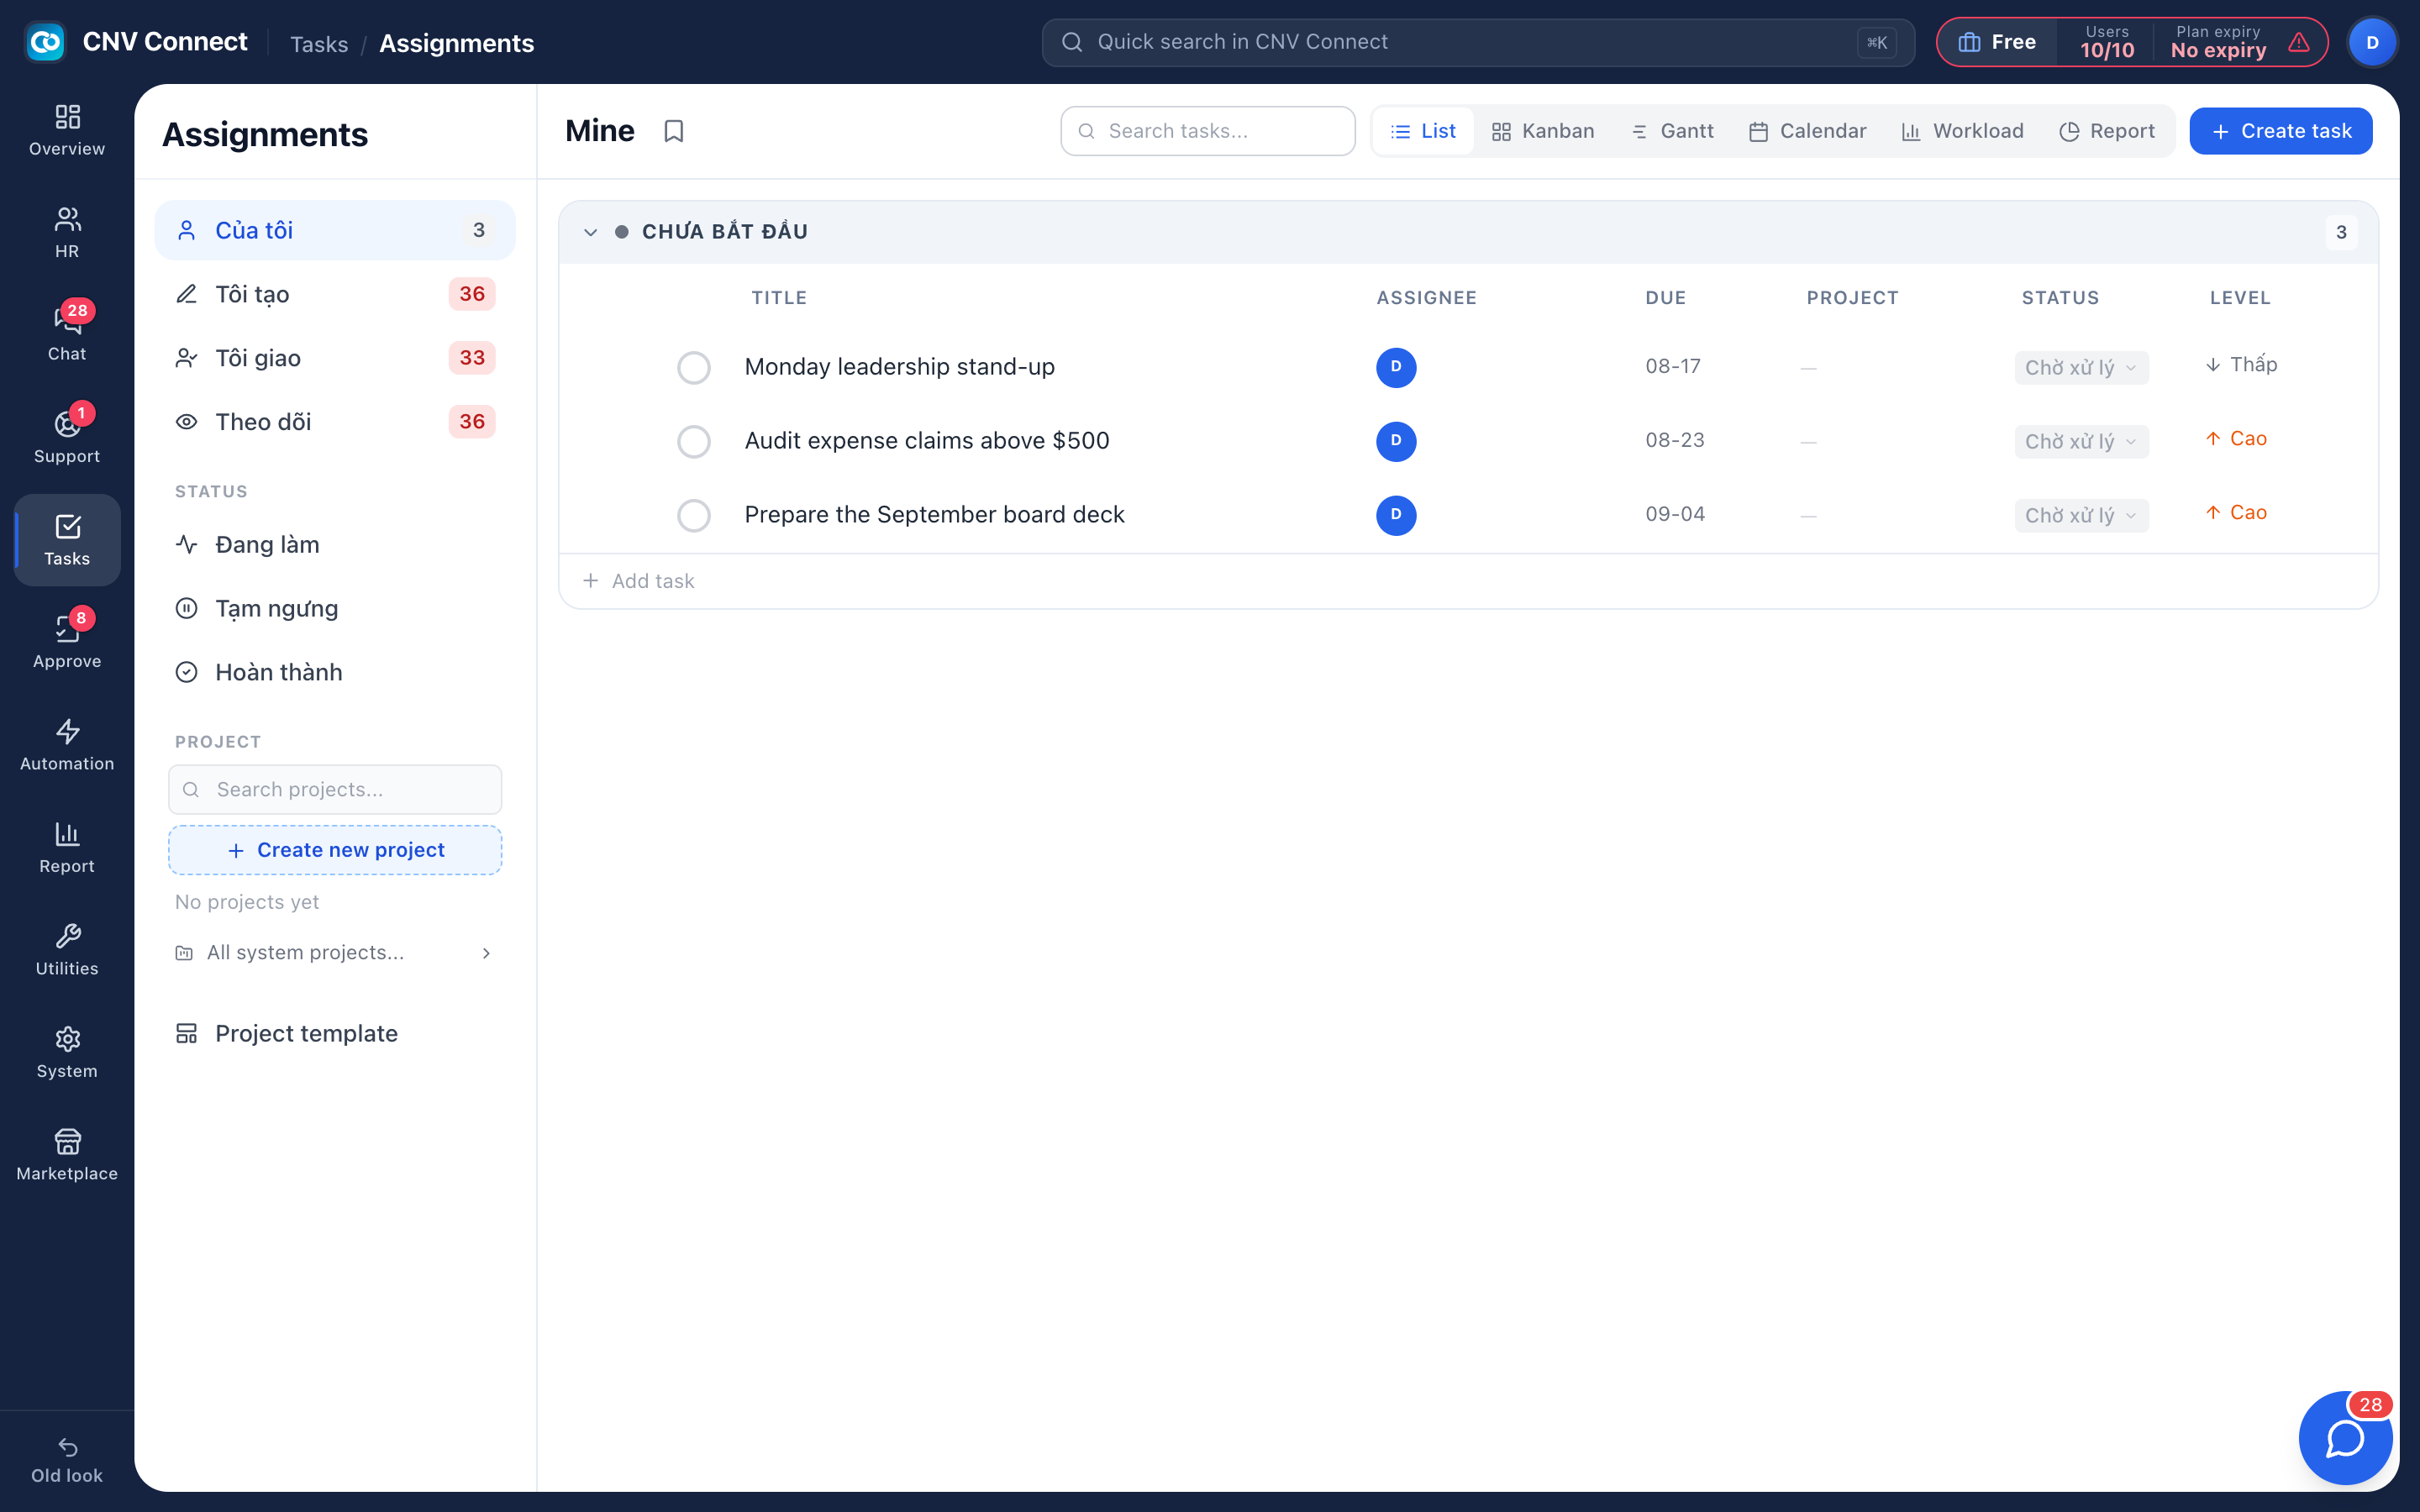Click the Create task button
2420x1512 pixels.
pyautogui.click(x=2280, y=131)
